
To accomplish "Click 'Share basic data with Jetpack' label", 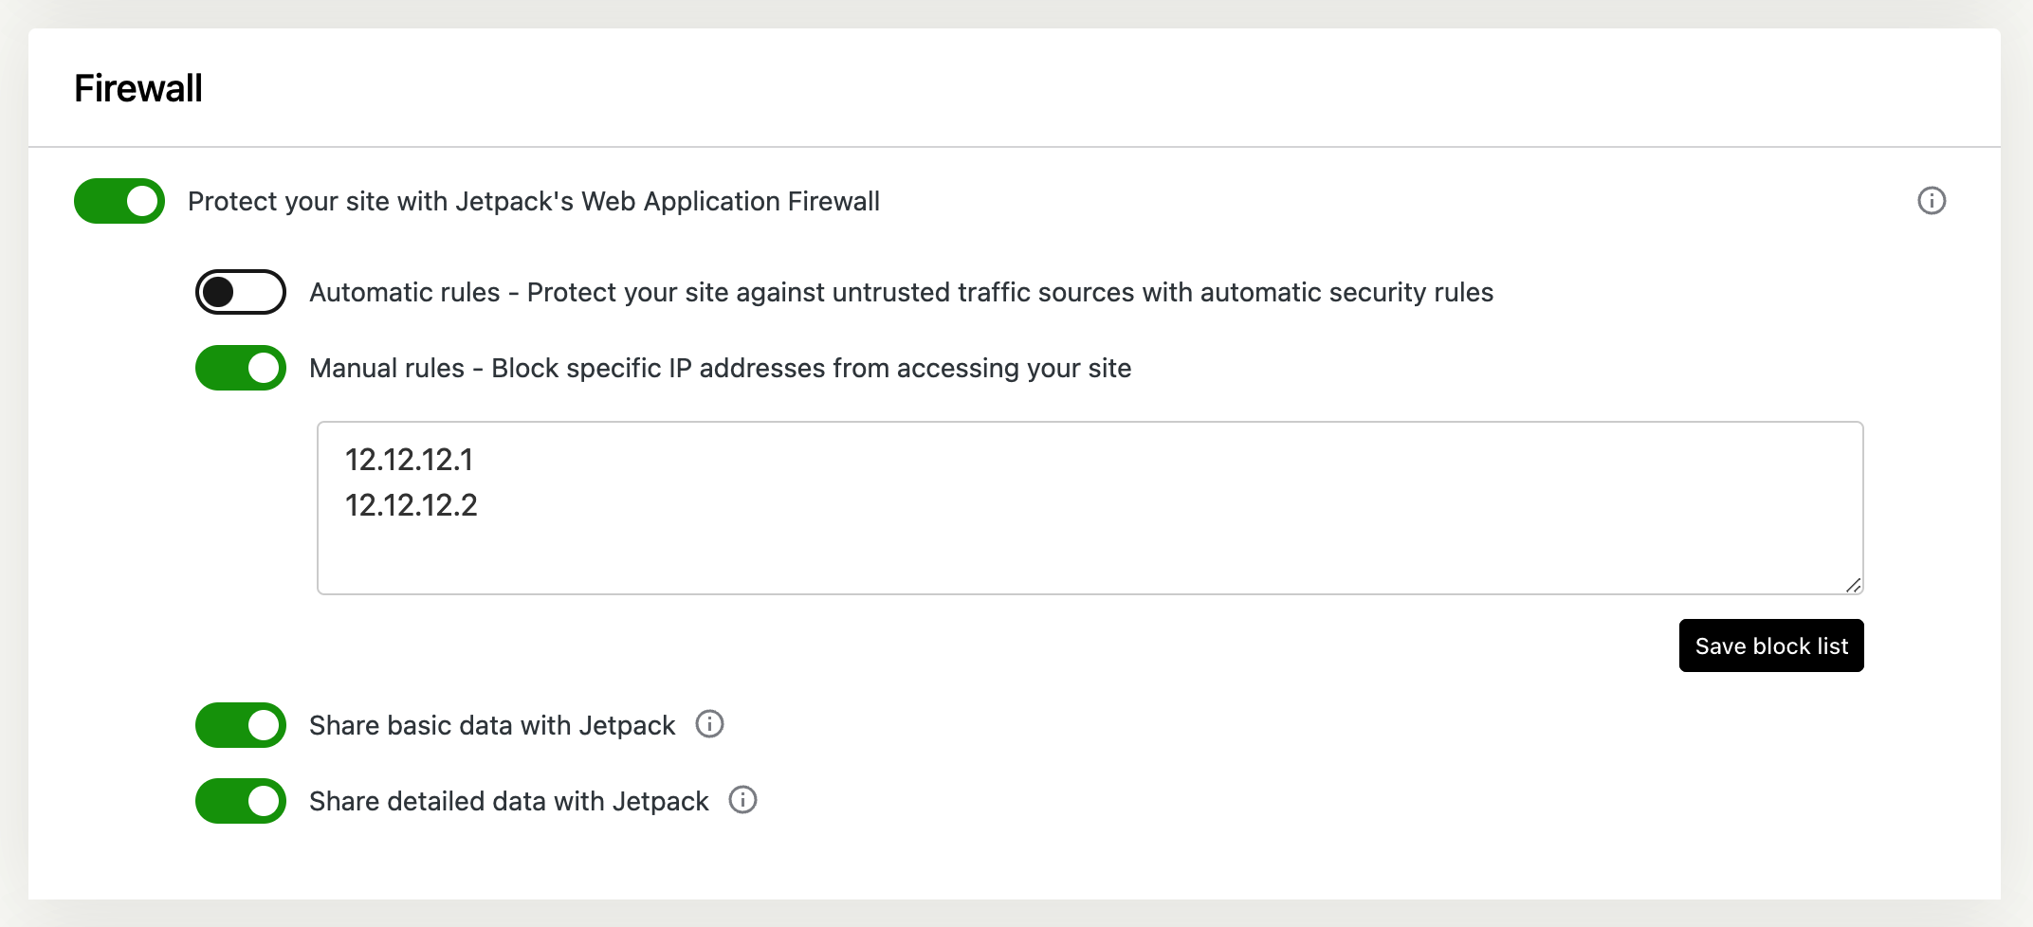I will point(492,725).
